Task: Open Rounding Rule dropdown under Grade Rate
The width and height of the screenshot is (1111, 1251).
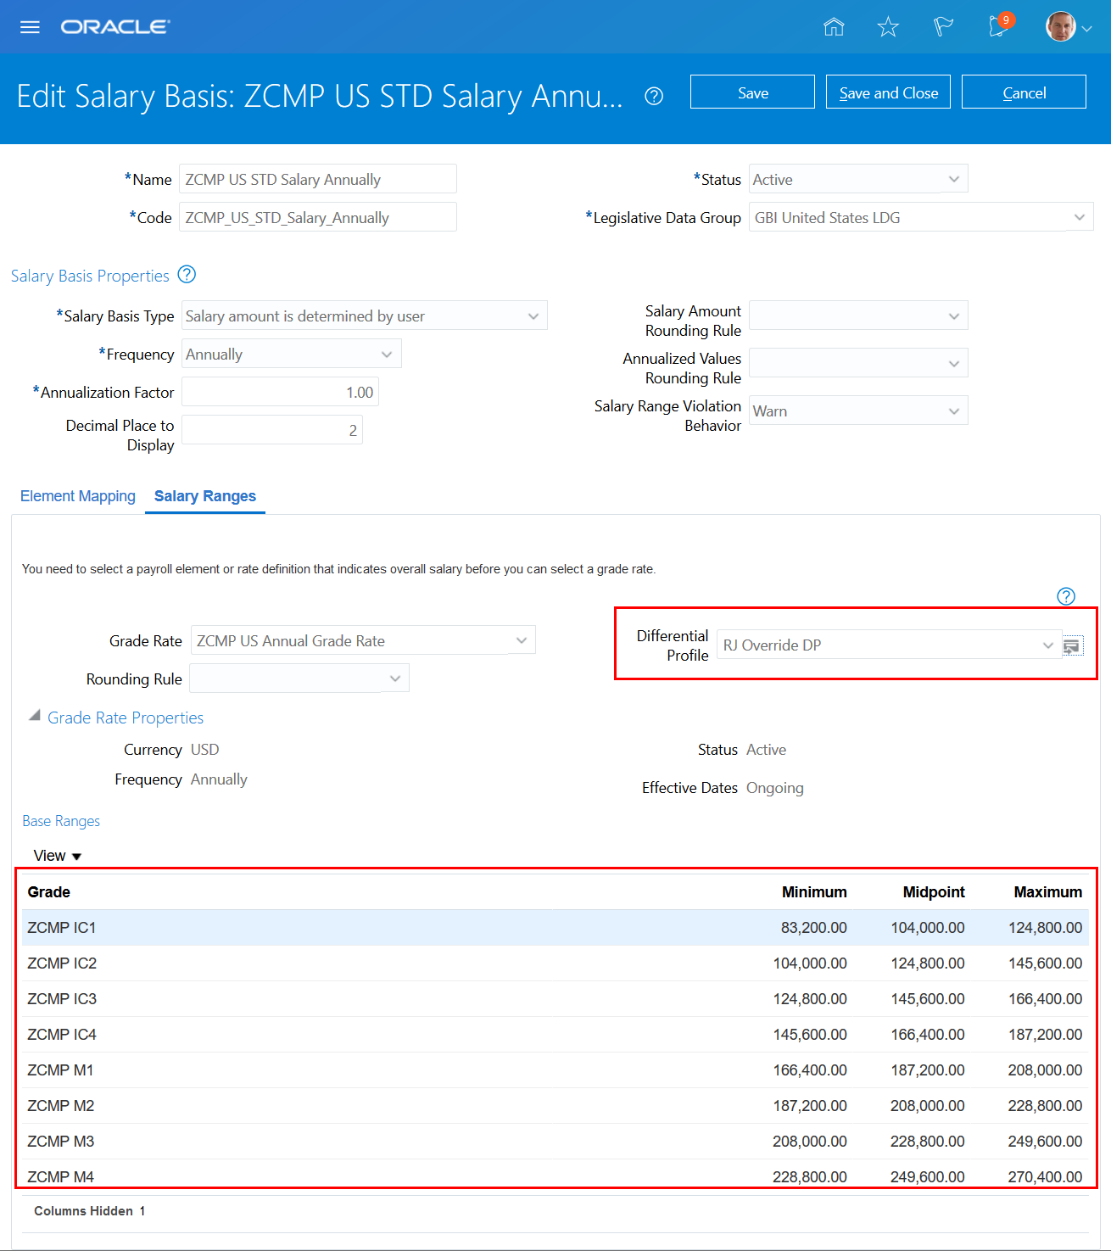Action: click(299, 679)
